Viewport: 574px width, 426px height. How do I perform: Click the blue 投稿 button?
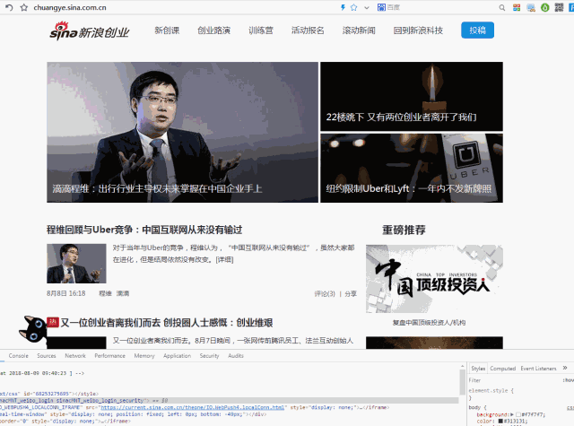477,30
